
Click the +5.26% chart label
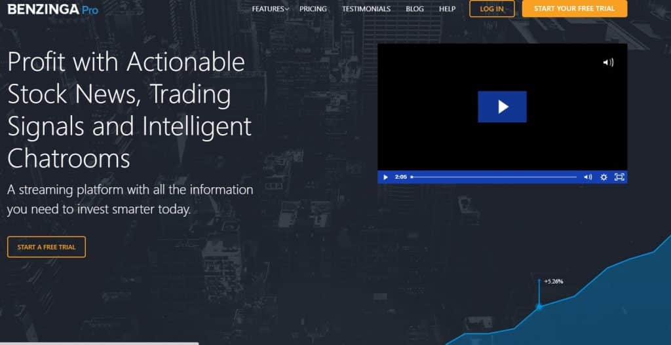tap(553, 281)
